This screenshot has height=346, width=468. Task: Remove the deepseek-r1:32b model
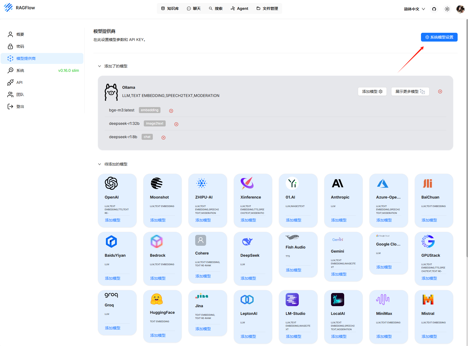(x=176, y=124)
